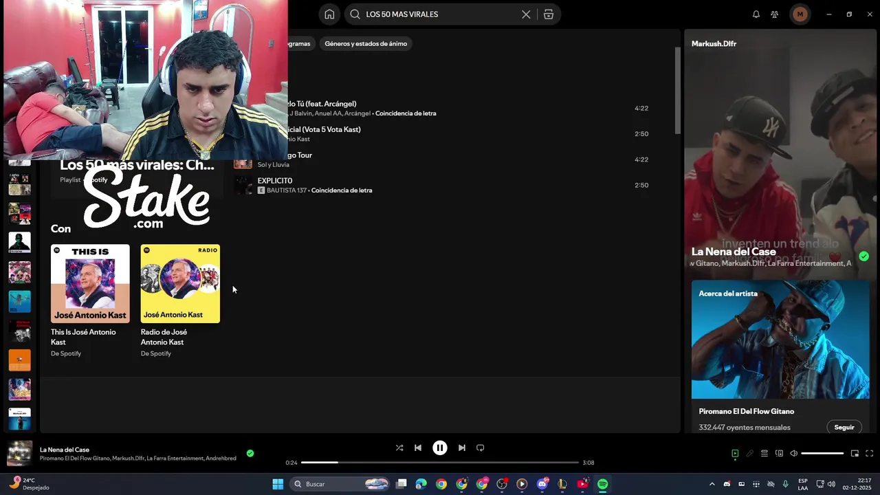Image resolution: width=880 pixels, height=495 pixels.
Task: Switch to Spotify taskbar icon
Action: [x=603, y=484]
